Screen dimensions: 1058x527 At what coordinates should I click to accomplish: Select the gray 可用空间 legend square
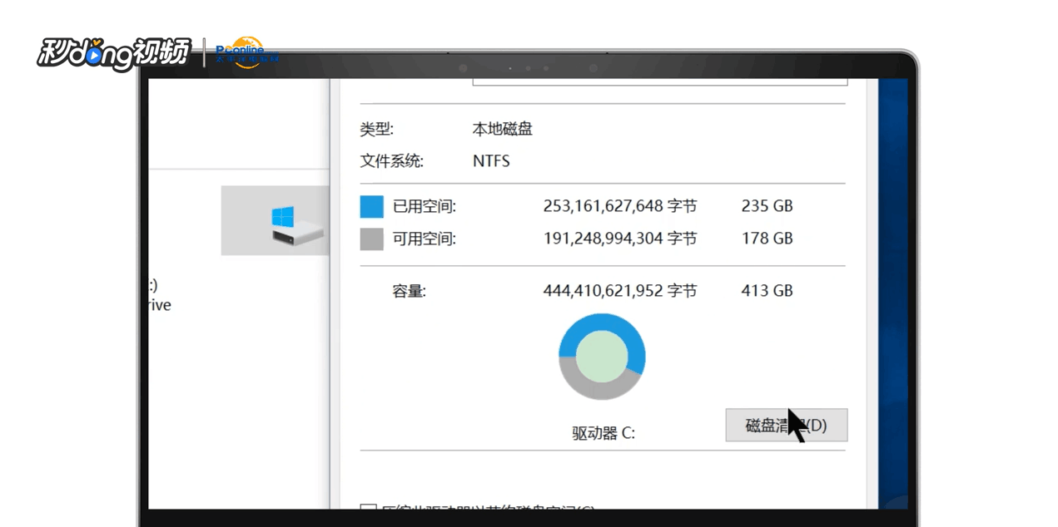tap(370, 239)
